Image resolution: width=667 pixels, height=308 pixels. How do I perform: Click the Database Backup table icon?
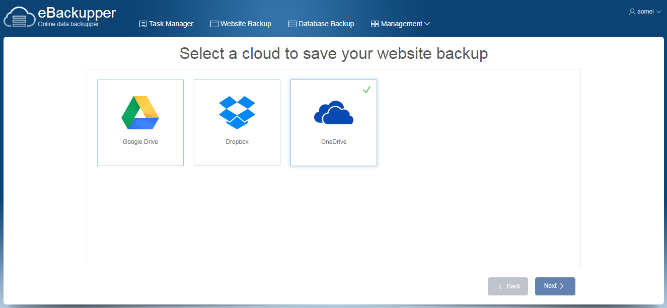pos(292,24)
